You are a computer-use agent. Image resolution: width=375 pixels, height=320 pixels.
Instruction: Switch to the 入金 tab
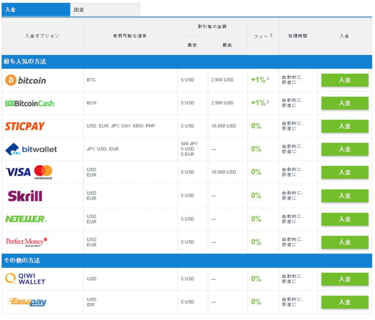pyautogui.click(x=36, y=9)
